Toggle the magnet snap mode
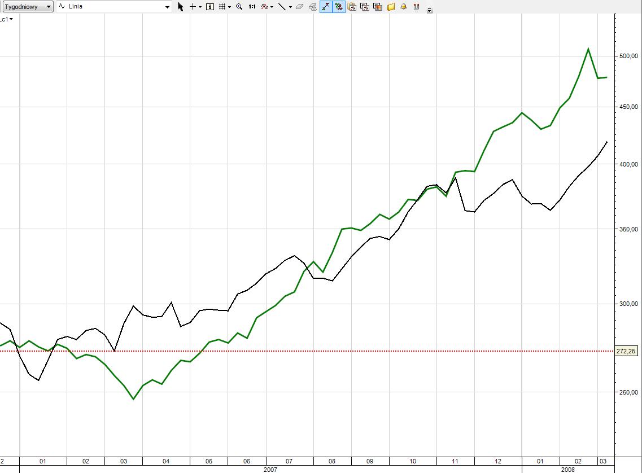 pyautogui.click(x=417, y=7)
